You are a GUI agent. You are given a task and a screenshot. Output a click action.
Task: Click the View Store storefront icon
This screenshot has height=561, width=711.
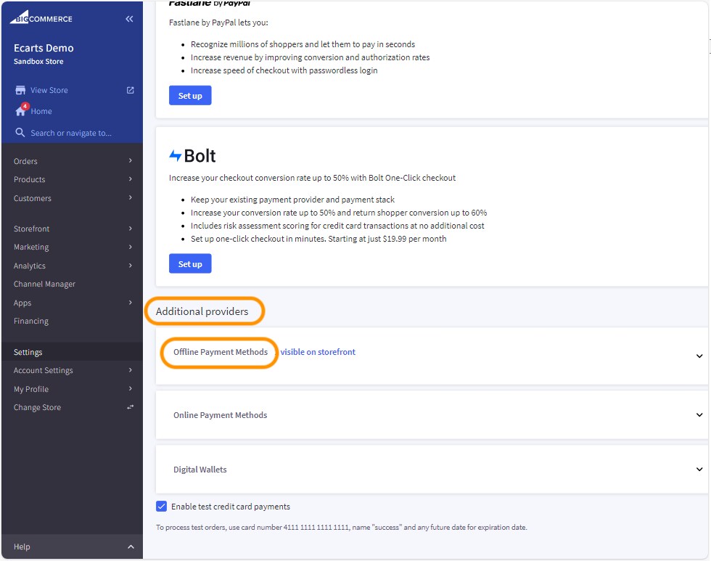click(20, 90)
